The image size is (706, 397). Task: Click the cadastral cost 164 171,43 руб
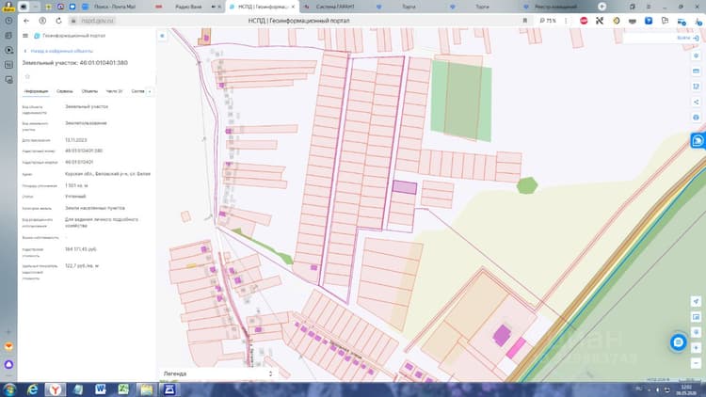pyautogui.click(x=81, y=249)
